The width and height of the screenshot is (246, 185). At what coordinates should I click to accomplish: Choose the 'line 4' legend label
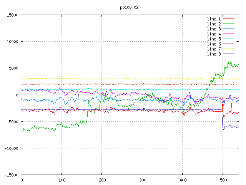click(x=214, y=34)
